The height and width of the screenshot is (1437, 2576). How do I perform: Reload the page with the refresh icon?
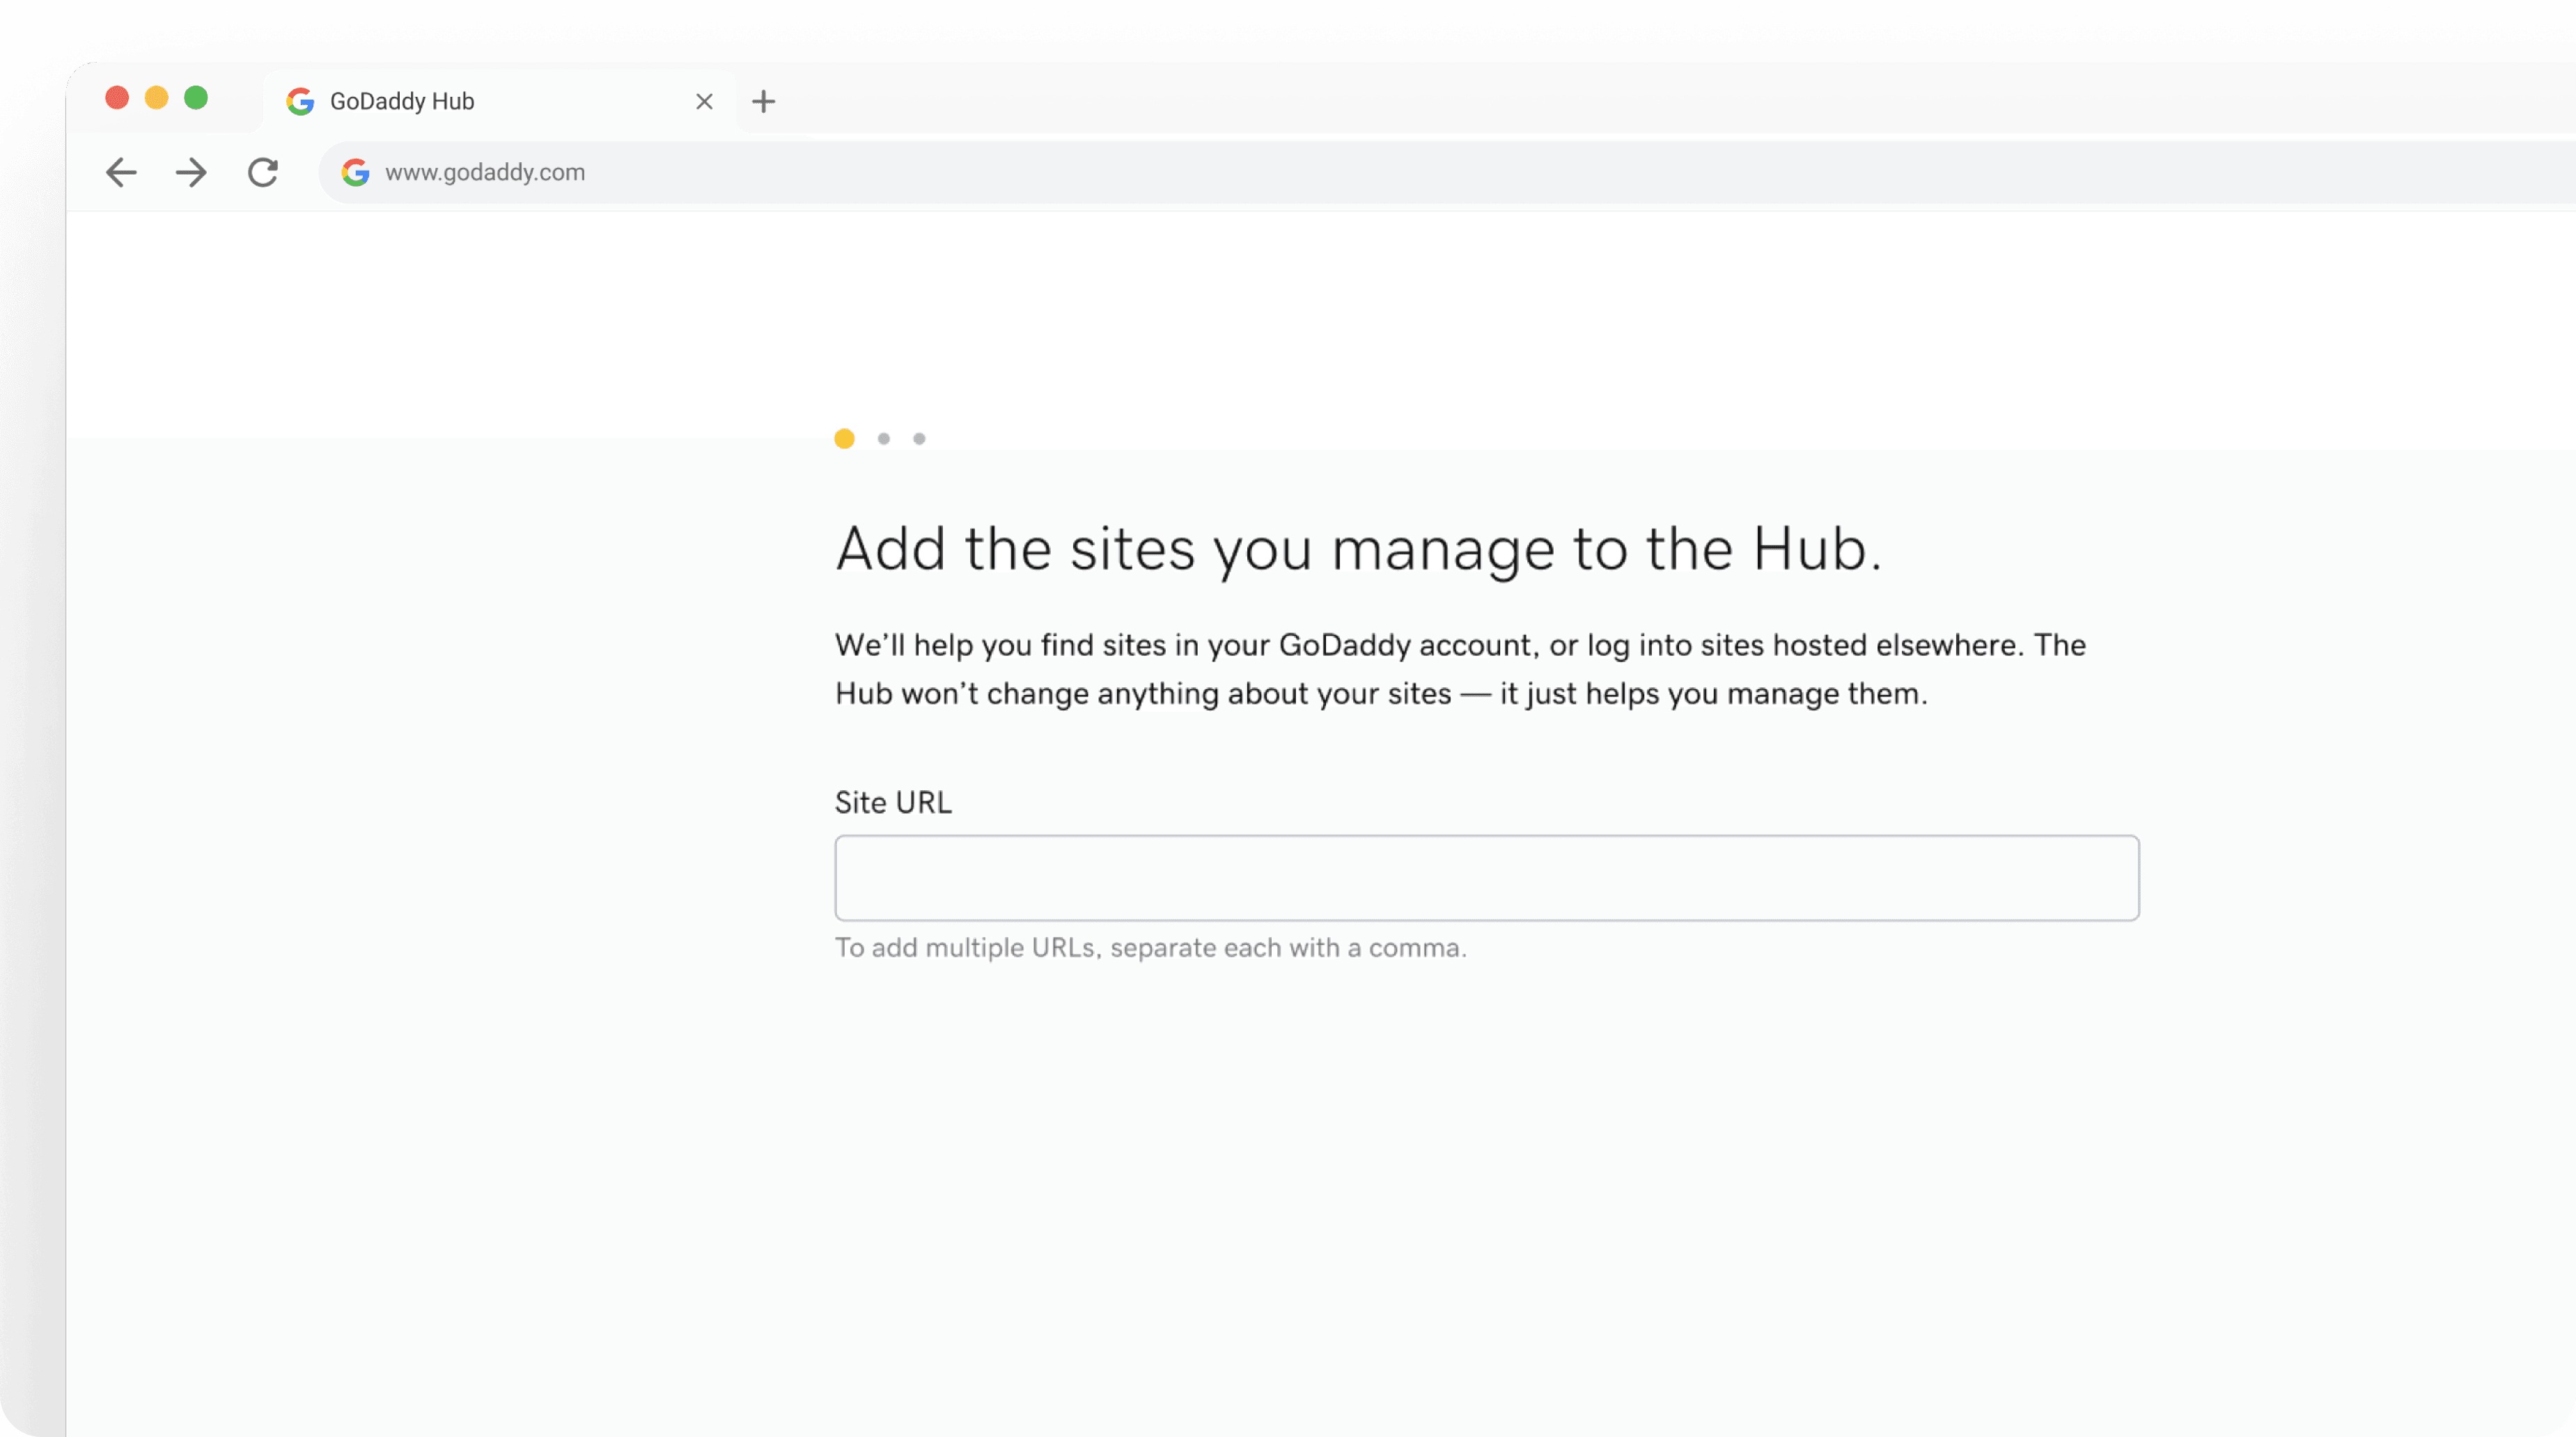(x=263, y=172)
